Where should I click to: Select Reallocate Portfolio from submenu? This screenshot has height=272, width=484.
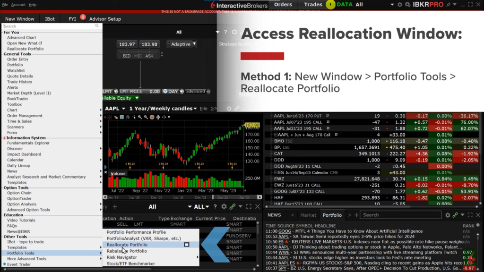pyautogui.click(x=127, y=245)
